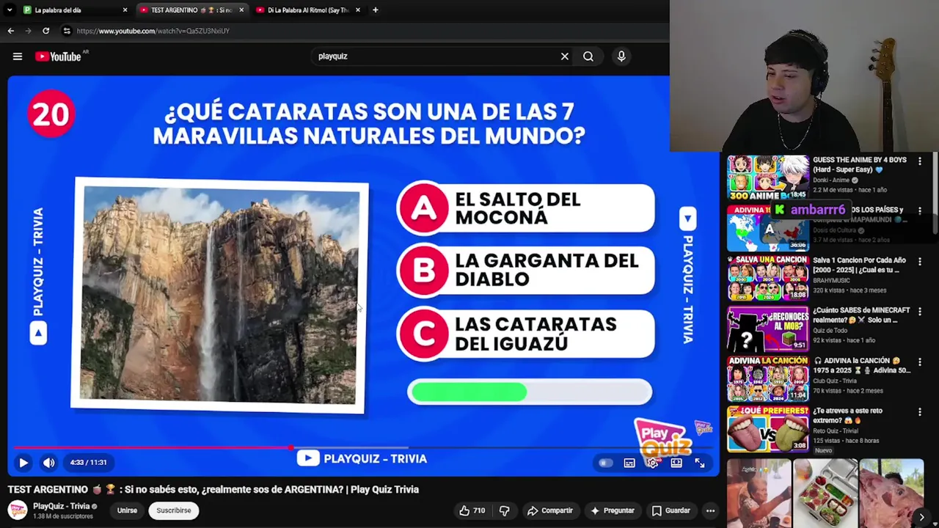Start voice search with the microphone
The height and width of the screenshot is (528, 939).
(621, 56)
